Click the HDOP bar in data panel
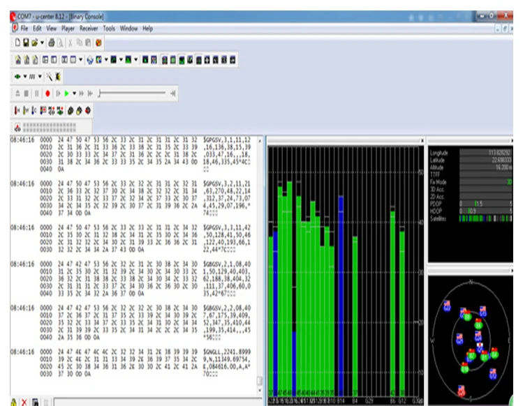 (x=486, y=211)
